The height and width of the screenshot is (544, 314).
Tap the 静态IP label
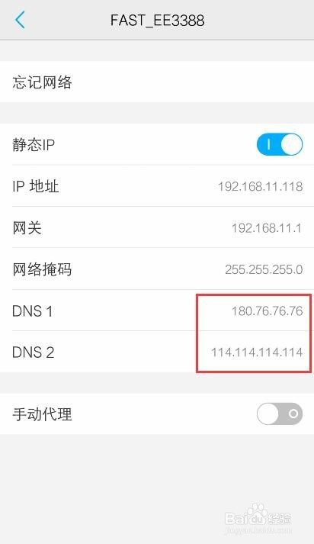click(x=34, y=145)
